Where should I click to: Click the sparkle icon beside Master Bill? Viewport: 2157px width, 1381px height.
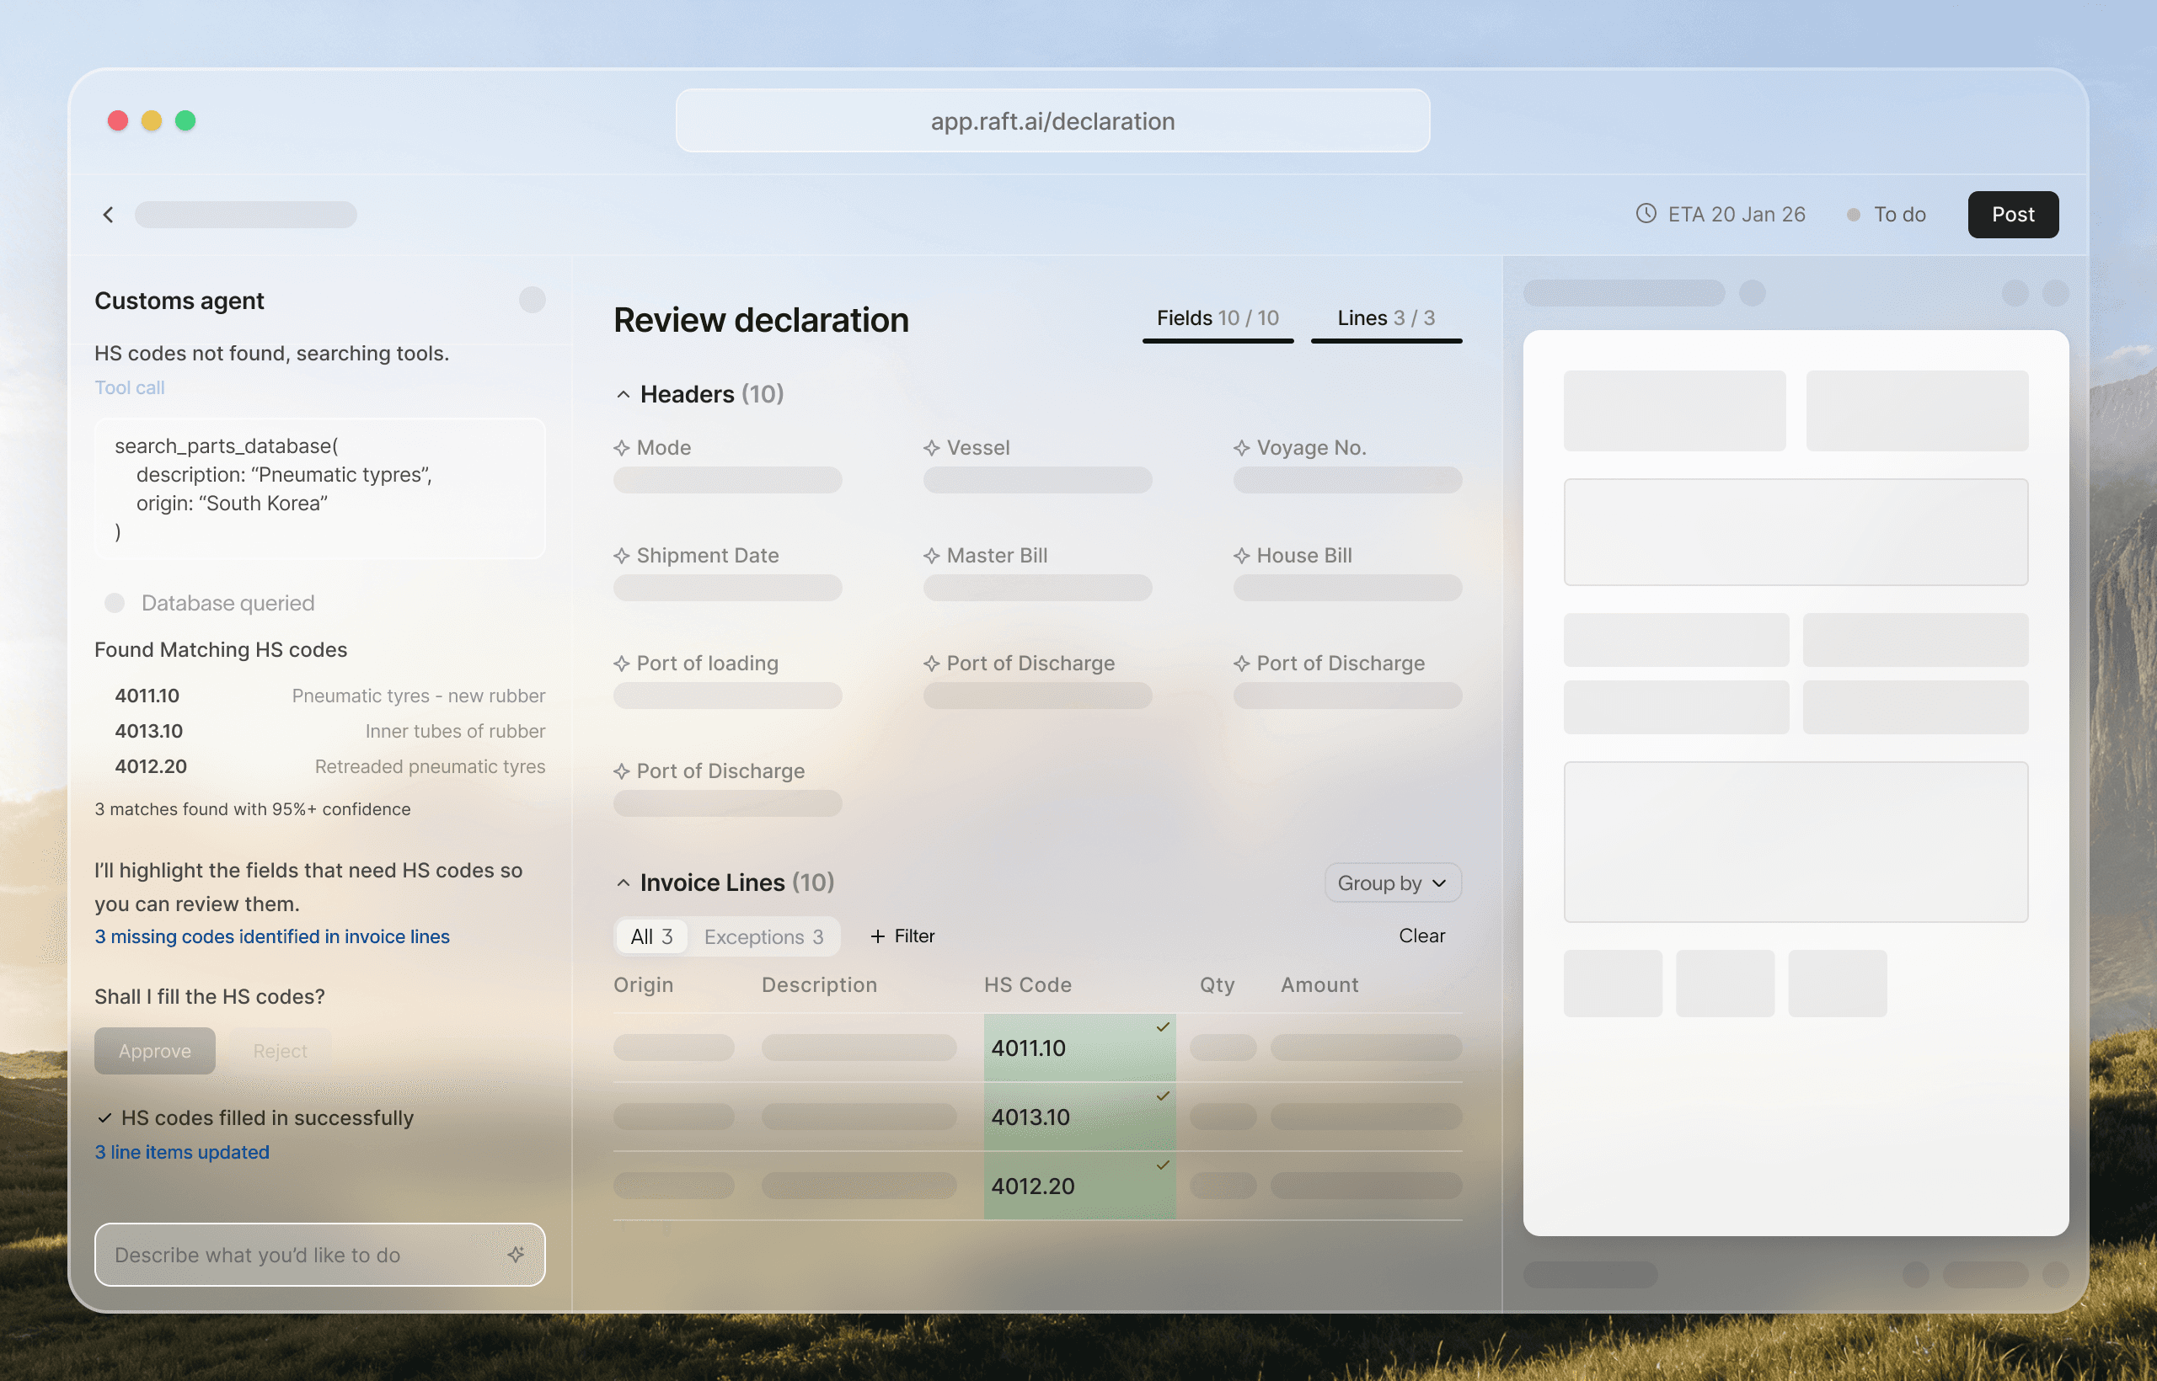[931, 555]
